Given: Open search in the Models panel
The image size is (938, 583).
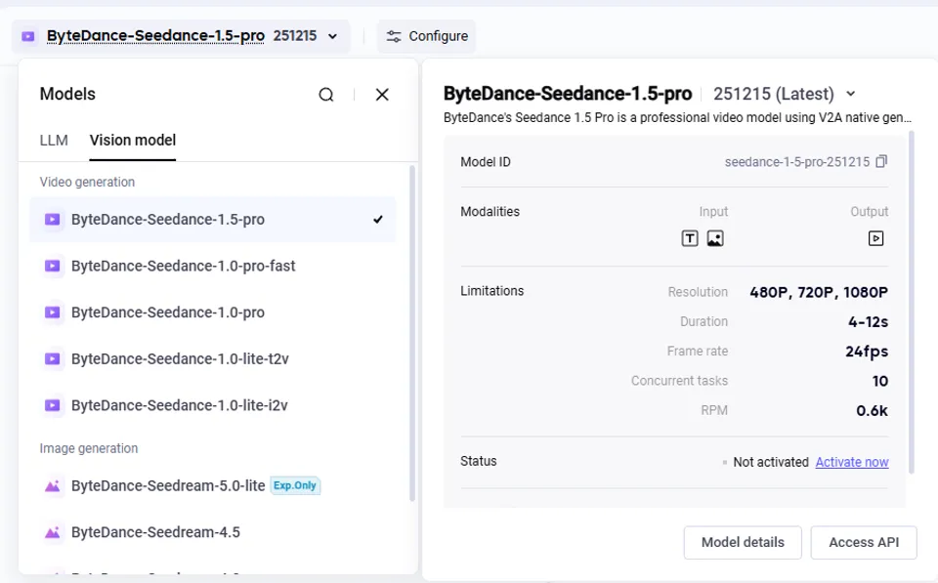Looking at the screenshot, I should coord(326,94).
